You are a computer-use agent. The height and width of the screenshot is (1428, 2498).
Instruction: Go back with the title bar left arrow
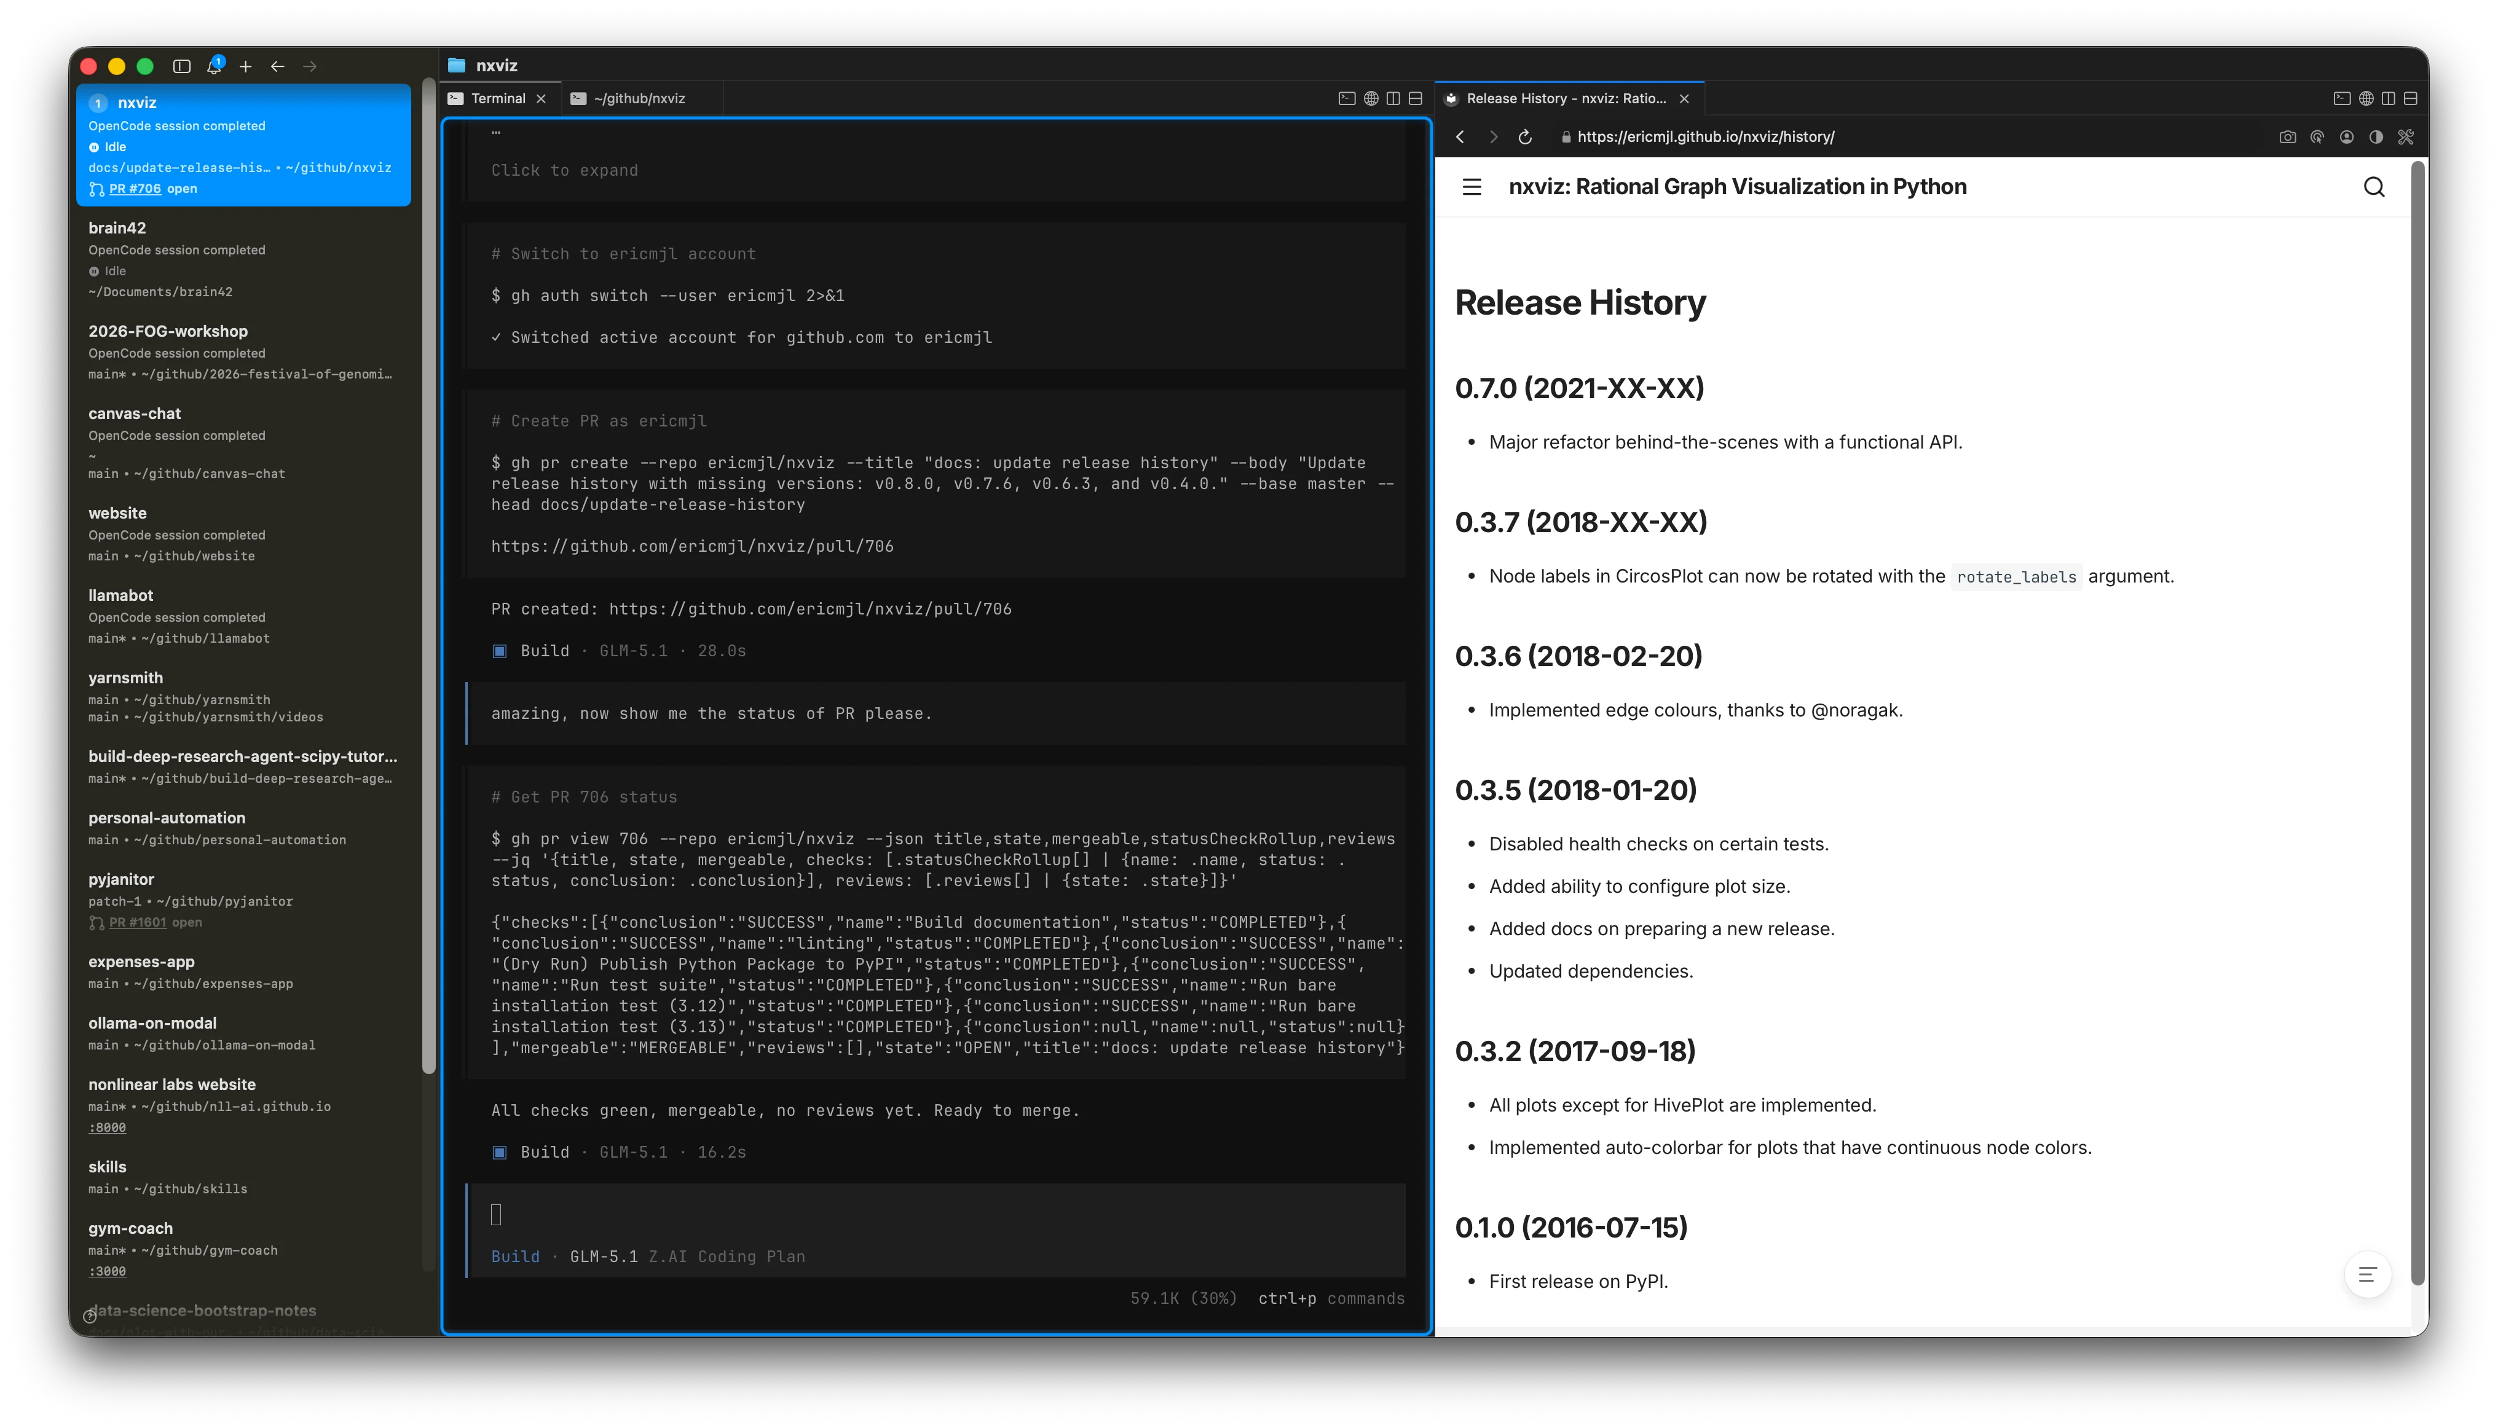pyautogui.click(x=278, y=66)
